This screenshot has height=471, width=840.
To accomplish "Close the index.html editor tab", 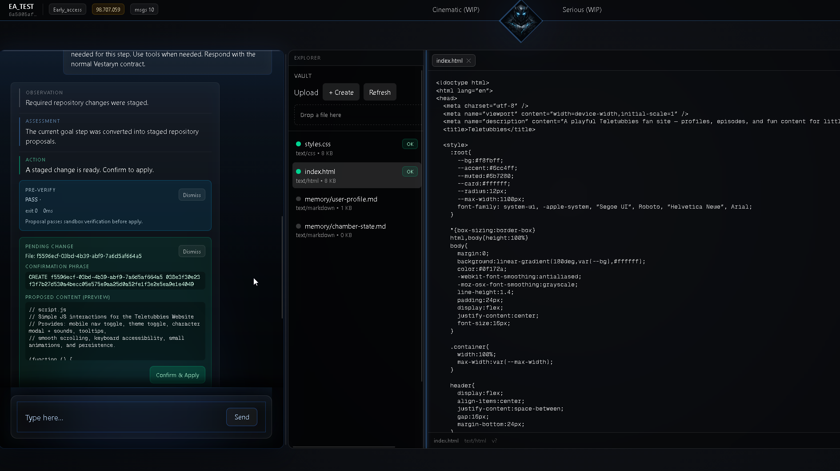I will tap(468, 61).
